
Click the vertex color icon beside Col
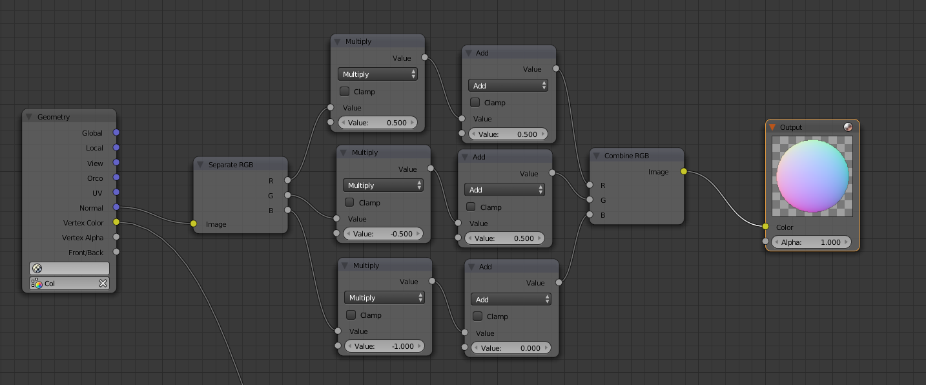click(37, 284)
